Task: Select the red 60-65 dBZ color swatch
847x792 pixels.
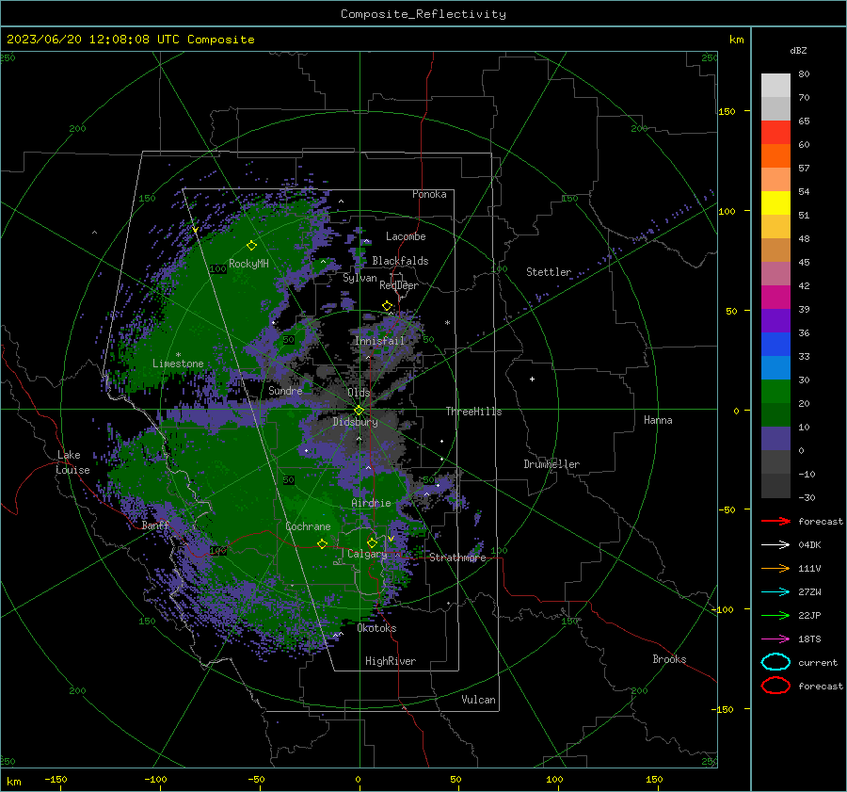Action: (x=775, y=133)
